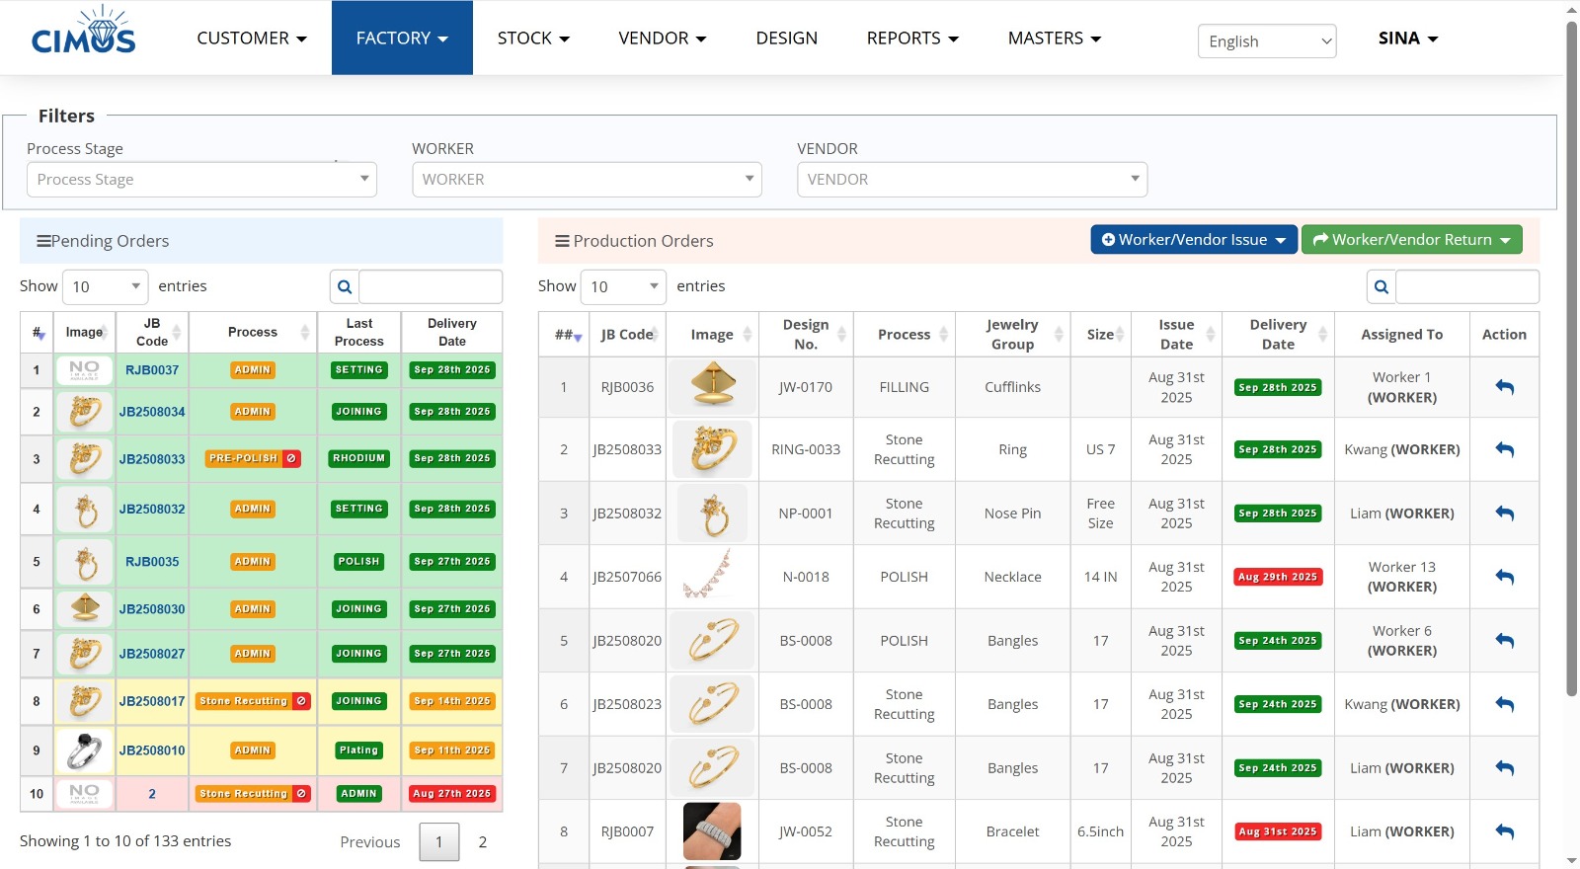The width and height of the screenshot is (1580, 869).
Task: Open Process Stage filter dropdown
Action: pos(201,180)
